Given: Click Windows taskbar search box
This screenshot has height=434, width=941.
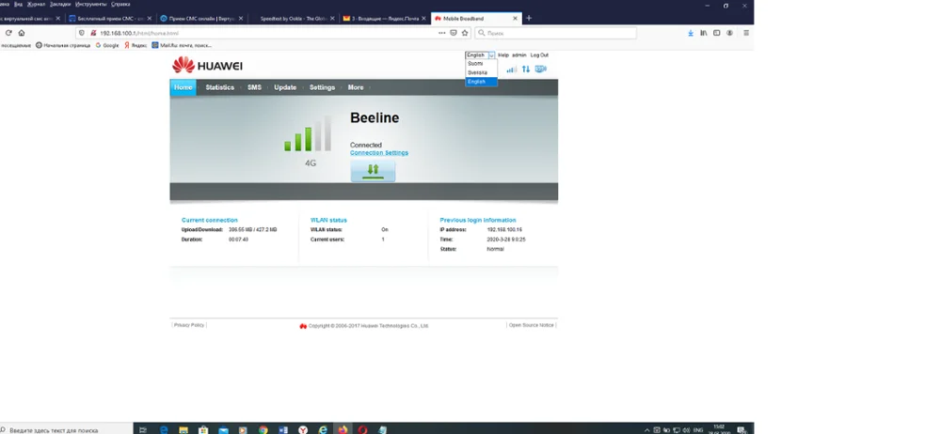Looking at the screenshot, I should pos(66,430).
